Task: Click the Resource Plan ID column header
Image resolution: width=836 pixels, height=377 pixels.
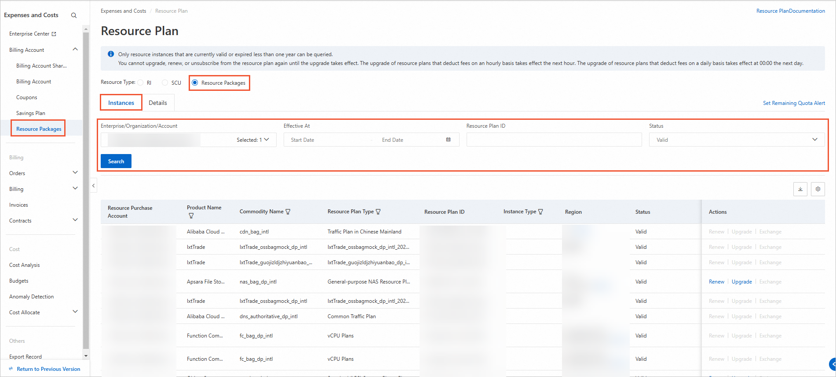Action: click(444, 212)
